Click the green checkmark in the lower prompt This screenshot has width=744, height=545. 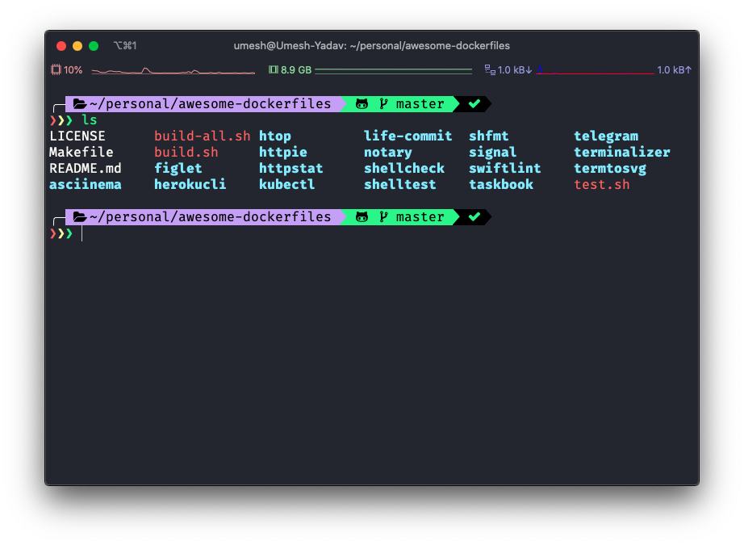474,217
